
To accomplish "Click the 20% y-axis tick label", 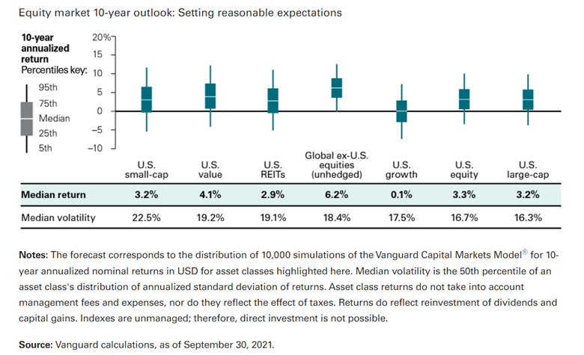I will 100,37.
